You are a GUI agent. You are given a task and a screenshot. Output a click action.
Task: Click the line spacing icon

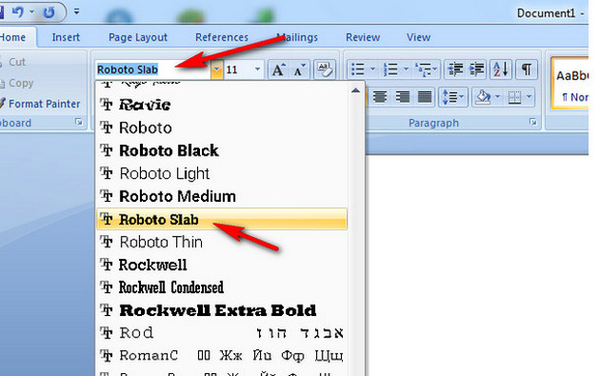point(450,97)
